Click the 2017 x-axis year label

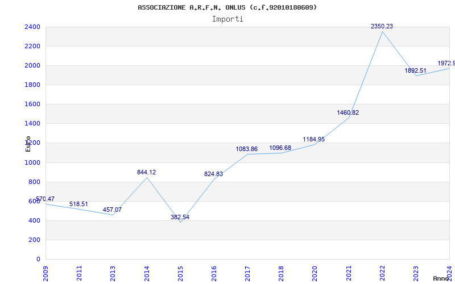pos(247,273)
